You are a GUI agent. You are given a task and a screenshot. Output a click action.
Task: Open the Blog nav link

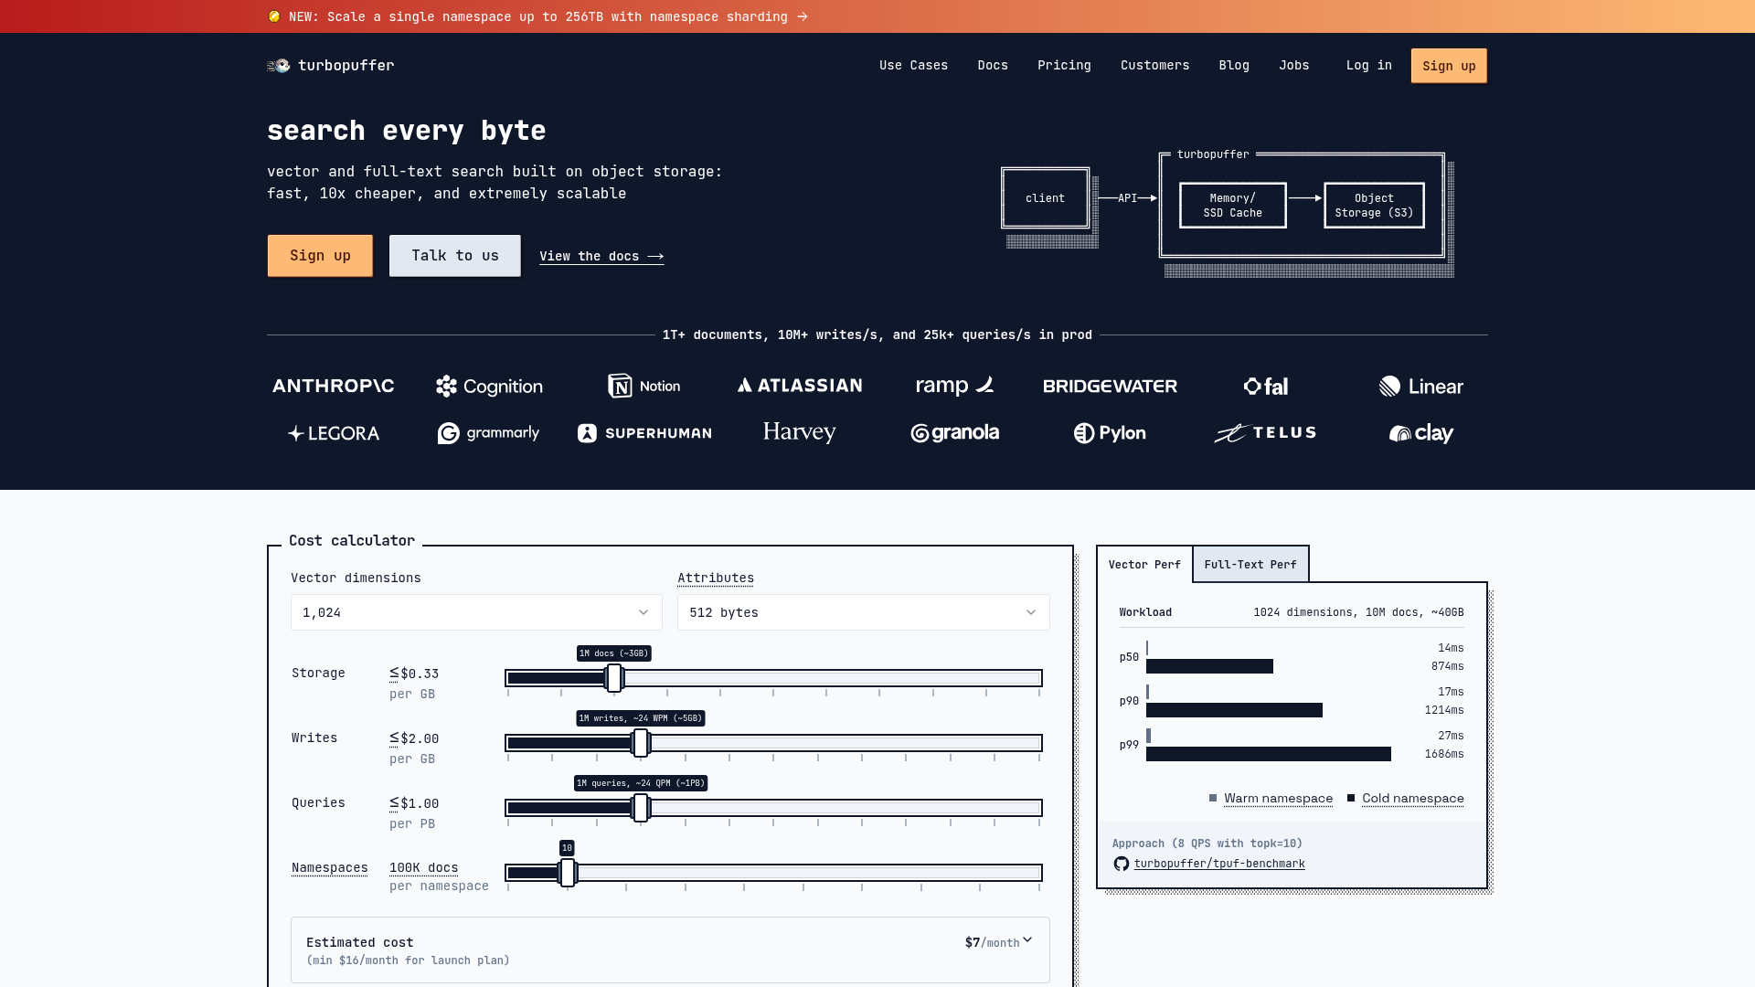pyautogui.click(x=1234, y=66)
